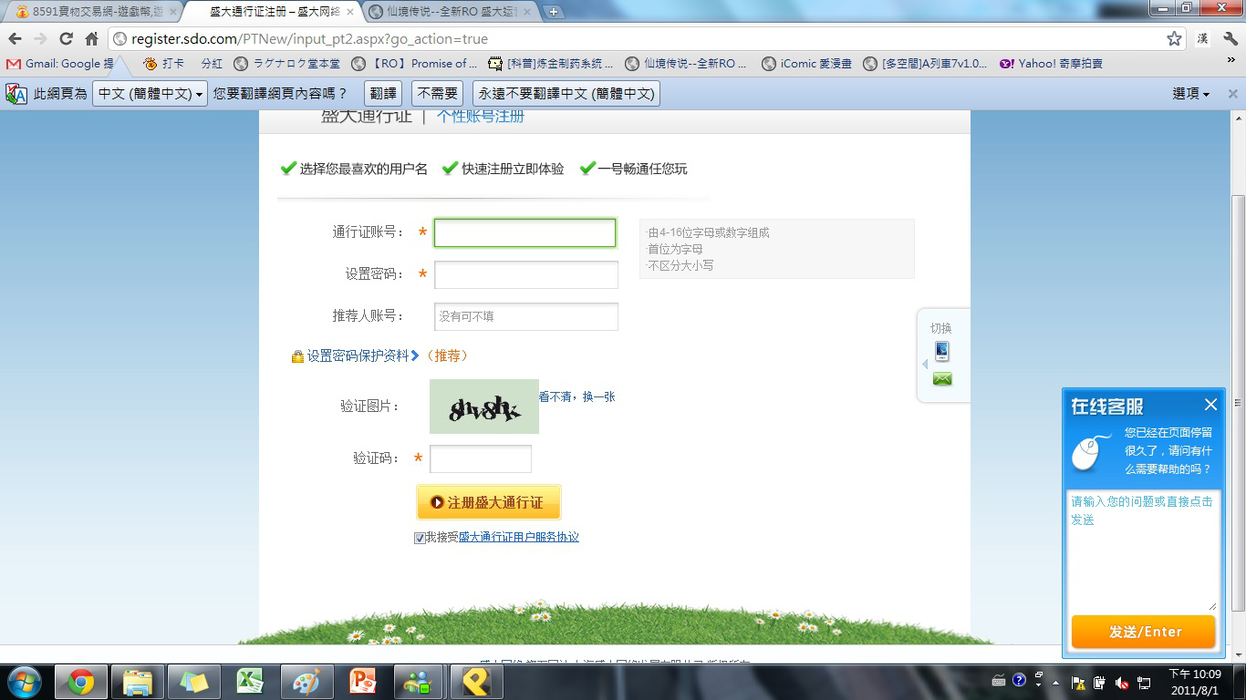Click the 发送/Enter send button
This screenshot has width=1246, height=700.
click(x=1144, y=632)
